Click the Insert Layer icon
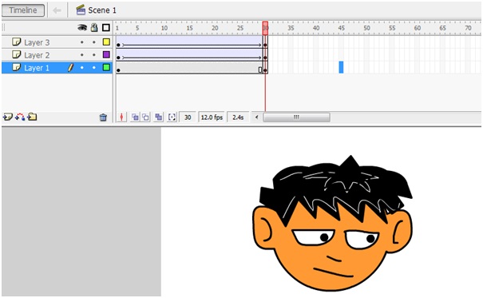This screenshot has width=483, height=298. (x=7, y=117)
